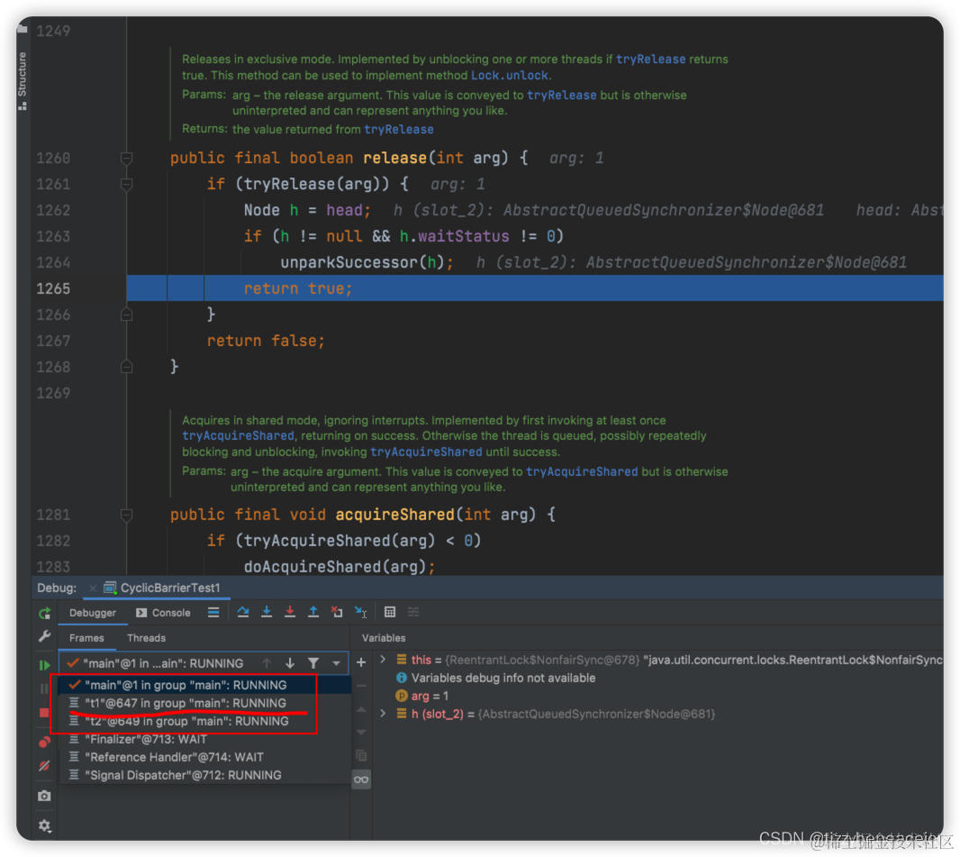Stop the debug session red square
960x857 pixels.
(45, 713)
